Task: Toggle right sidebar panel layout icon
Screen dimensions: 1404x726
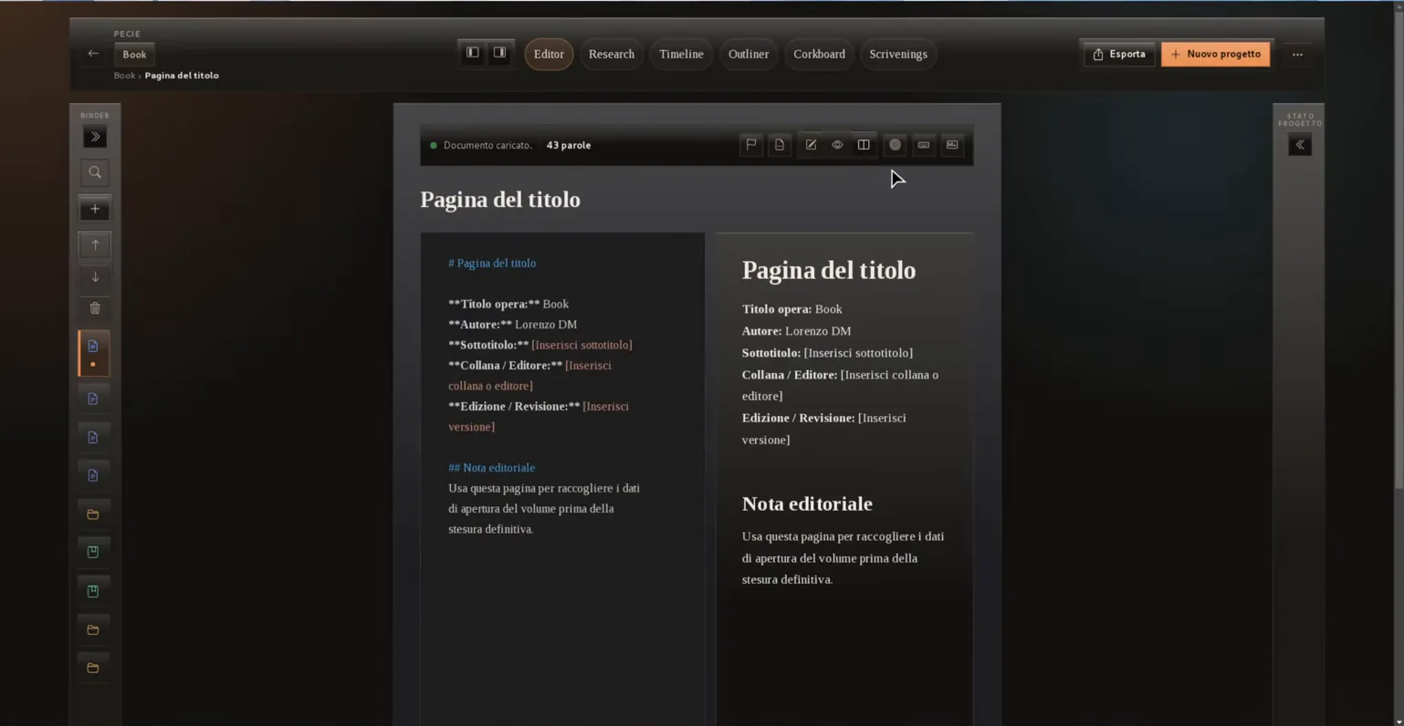Action: [x=499, y=53]
